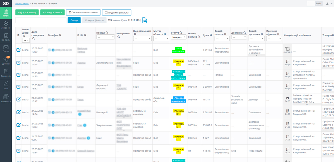Image resolution: width=334 pixels, height=162 pixels.
Task: Click the Пошук button
Action: coord(74,20)
